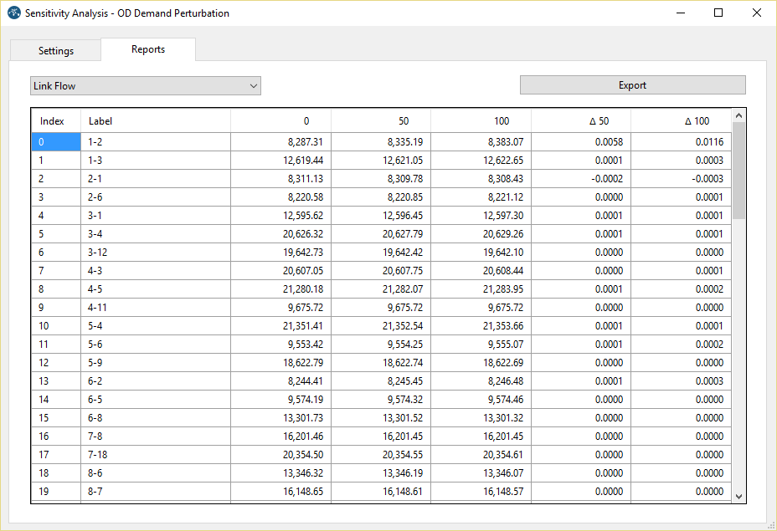Select the highlighted index 0 cell
This screenshot has width=777, height=531.
coord(56,142)
